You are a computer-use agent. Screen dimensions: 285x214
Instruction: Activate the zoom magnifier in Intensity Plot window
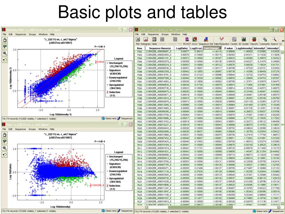[5, 53]
